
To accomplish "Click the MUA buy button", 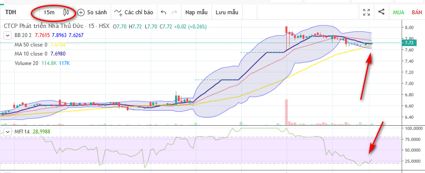I will click(399, 12).
